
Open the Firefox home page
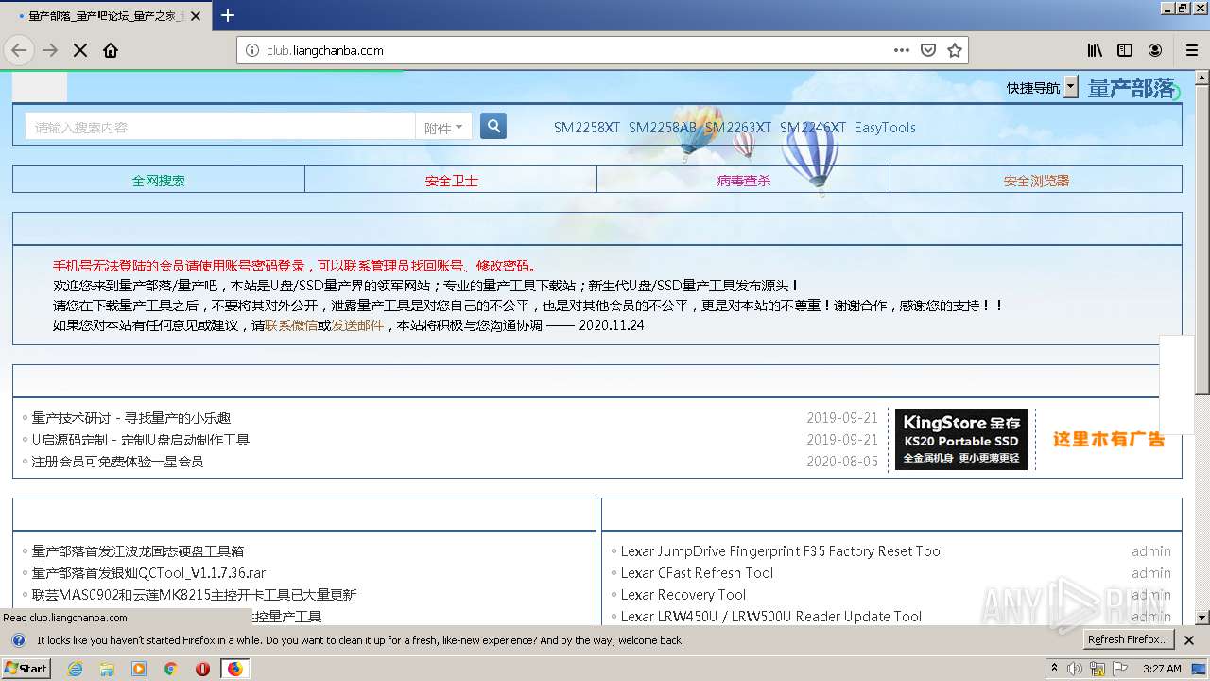click(x=111, y=50)
